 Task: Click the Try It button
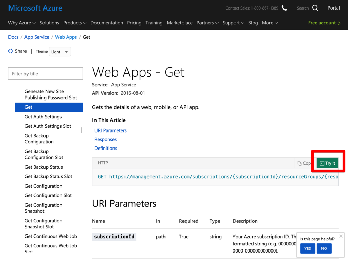pos(328,163)
